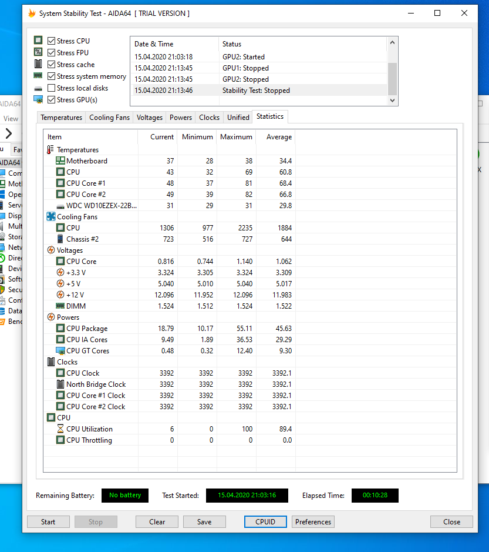Click the Test Started value 15.04.2020 21:03:16

[247, 496]
